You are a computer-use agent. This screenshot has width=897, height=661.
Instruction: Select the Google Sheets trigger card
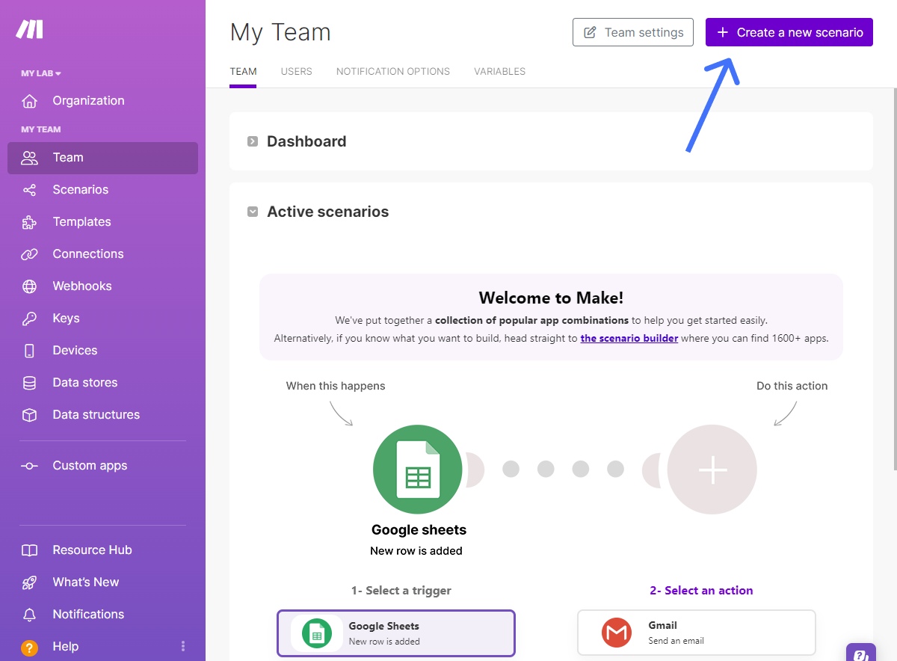pos(396,633)
